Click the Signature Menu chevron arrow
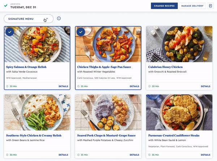 click(47, 18)
